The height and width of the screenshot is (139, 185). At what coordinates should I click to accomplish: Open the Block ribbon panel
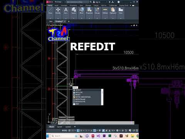pyautogui.click(x=81, y=11)
